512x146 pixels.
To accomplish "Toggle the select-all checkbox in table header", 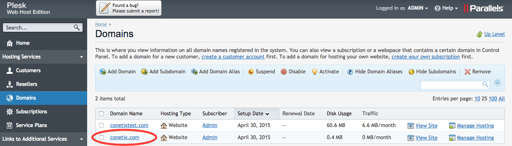I will (x=102, y=114).
